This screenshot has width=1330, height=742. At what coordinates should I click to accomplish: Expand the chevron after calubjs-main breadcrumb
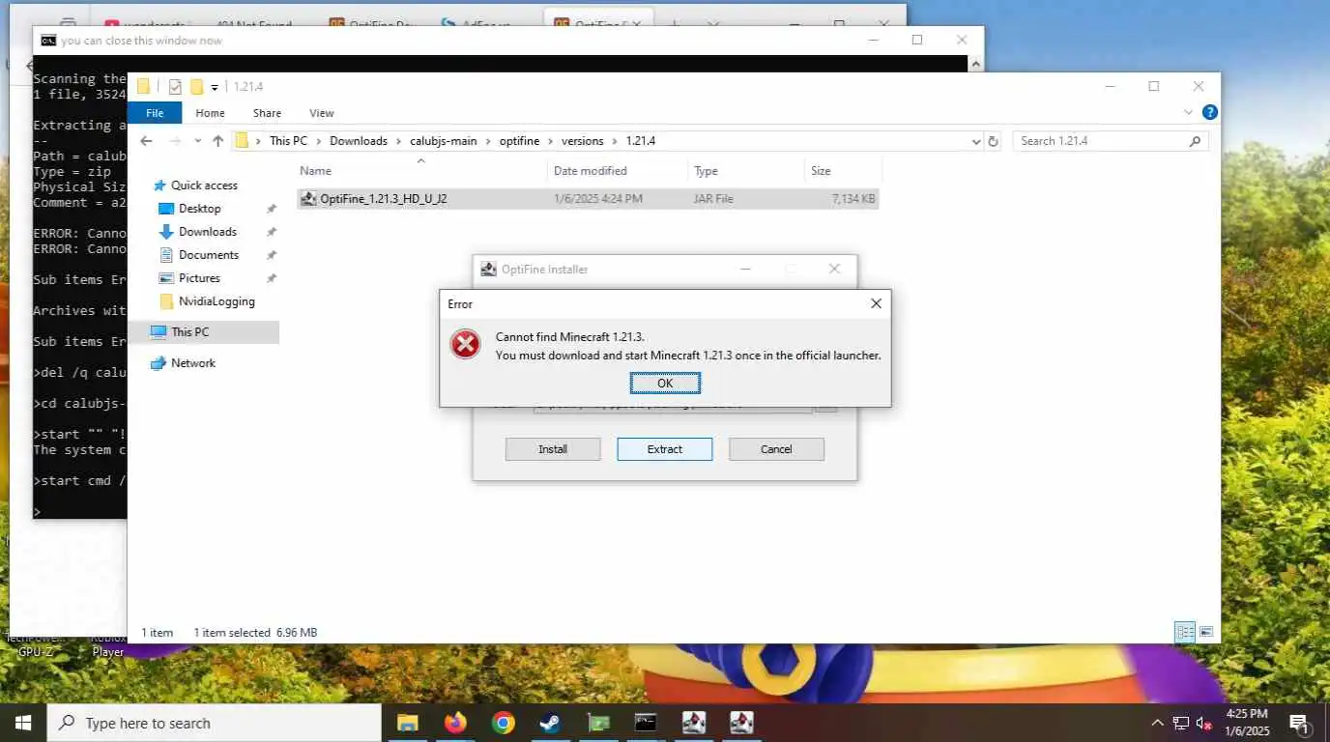(488, 141)
